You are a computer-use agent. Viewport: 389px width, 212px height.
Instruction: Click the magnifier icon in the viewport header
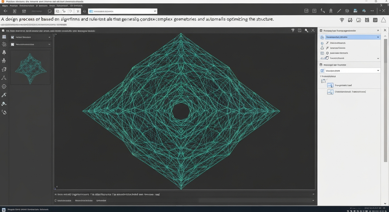[x=306, y=31]
